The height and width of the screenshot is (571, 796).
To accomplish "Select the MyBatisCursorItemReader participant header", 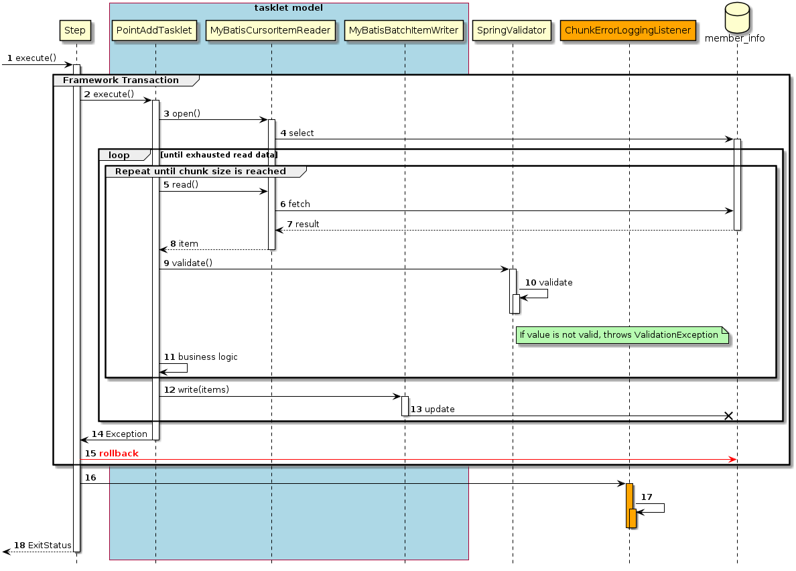I will pyautogui.click(x=270, y=30).
